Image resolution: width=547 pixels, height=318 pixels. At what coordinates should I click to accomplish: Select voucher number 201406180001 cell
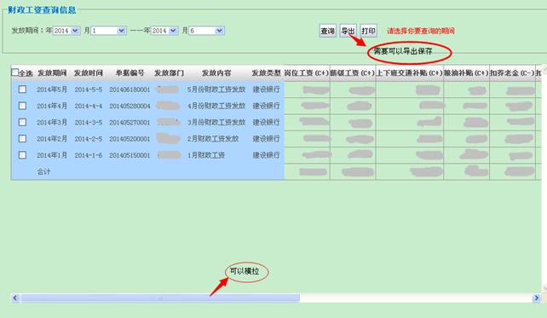point(130,90)
